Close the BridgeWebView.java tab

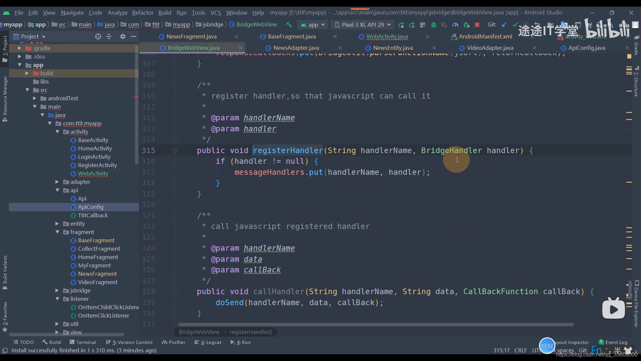click(240, 48)
